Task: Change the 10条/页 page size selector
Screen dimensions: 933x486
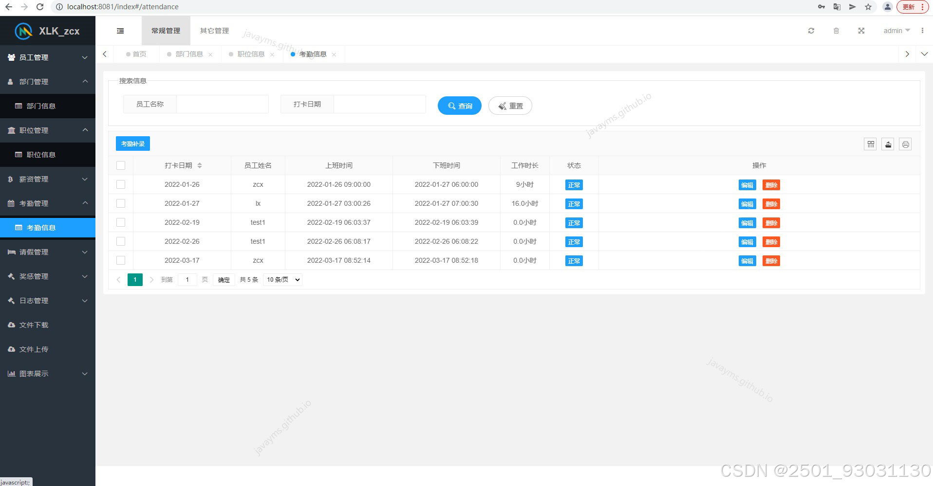Action: click(x=282, y=279)
